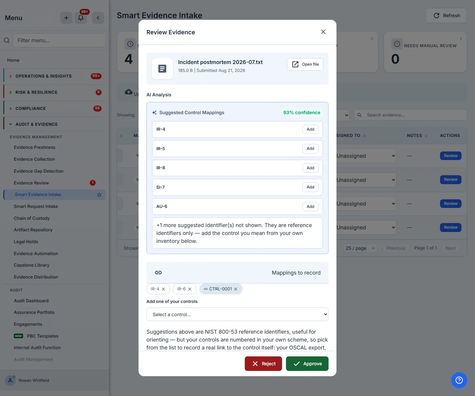Remove the CTRL-0001 mapping chip
This screenshot has width=475, height=396.
(236, 289)
